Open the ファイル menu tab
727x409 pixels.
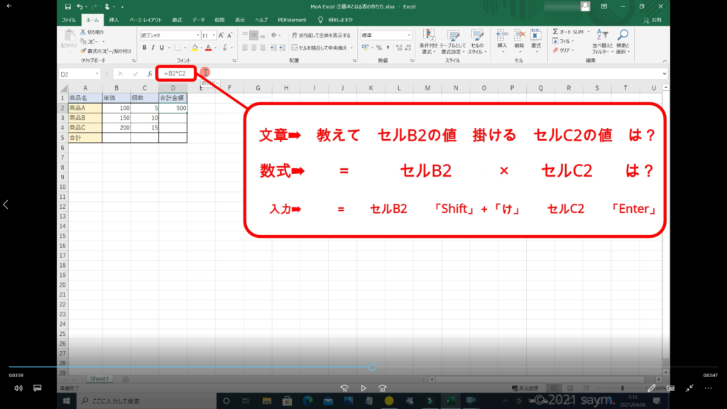tap(69, 20)
